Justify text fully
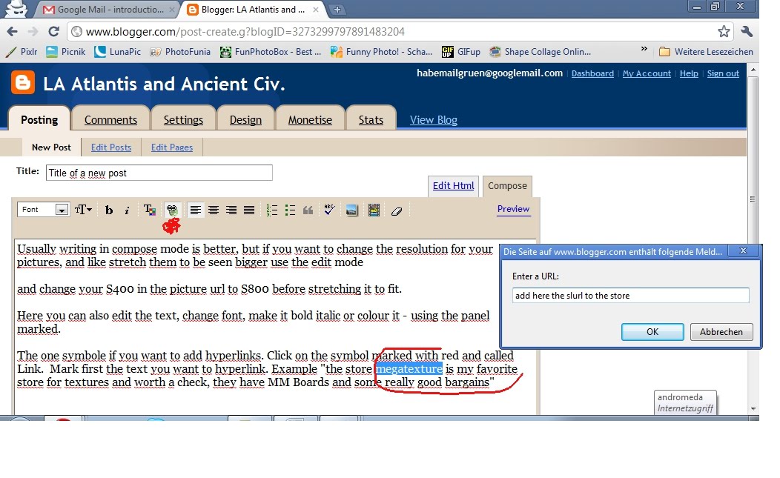This screenshot has height=478, width=780. coord(249,210)
